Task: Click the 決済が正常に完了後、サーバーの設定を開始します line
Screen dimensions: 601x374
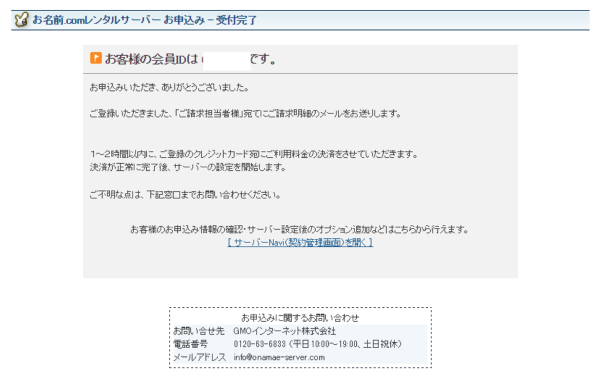Action: point(188,167)
